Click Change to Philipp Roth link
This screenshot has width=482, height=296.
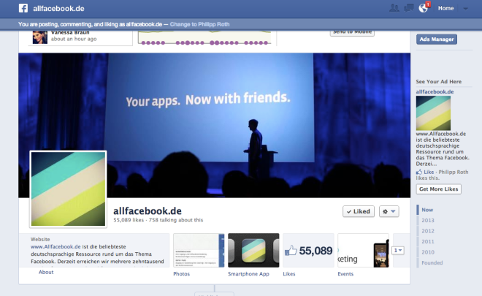[199, 24]
